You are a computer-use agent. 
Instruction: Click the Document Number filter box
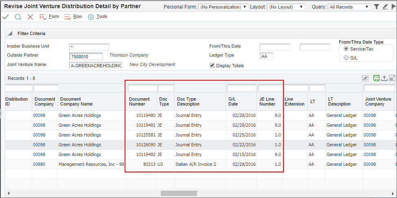(143, 88)
